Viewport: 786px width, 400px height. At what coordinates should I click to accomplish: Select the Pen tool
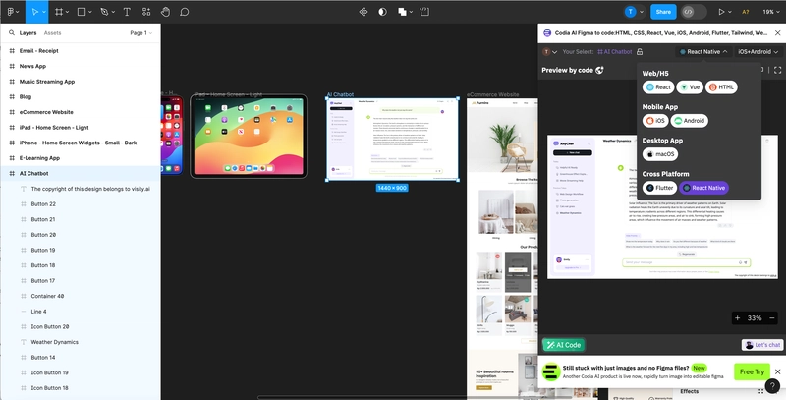(x=106, y=12)
